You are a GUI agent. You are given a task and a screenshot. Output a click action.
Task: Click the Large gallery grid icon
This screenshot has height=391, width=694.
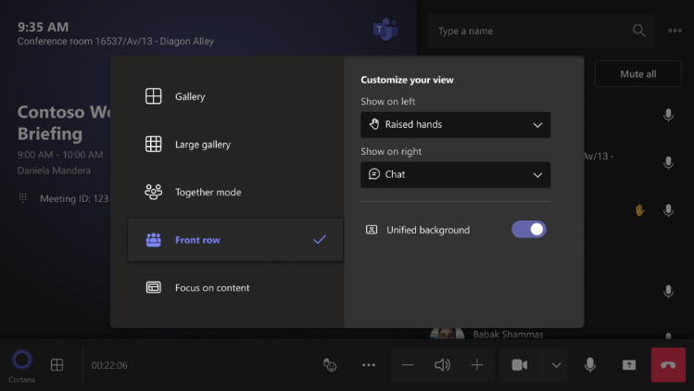(x=154, y=144)
